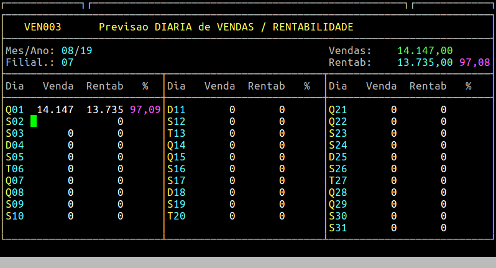This screenshot has width=496, height=268.
Task: Click the Venda field for day S03
Action: (70, 133)
